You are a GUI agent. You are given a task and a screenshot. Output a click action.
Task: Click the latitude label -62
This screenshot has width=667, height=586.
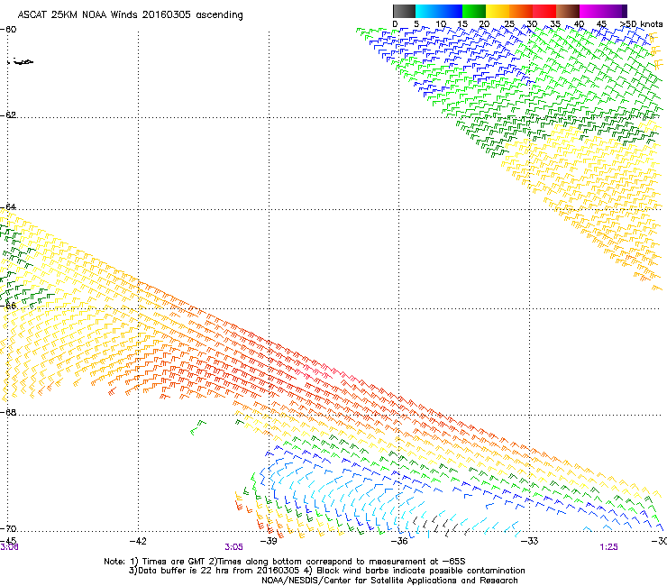[8, 114]
